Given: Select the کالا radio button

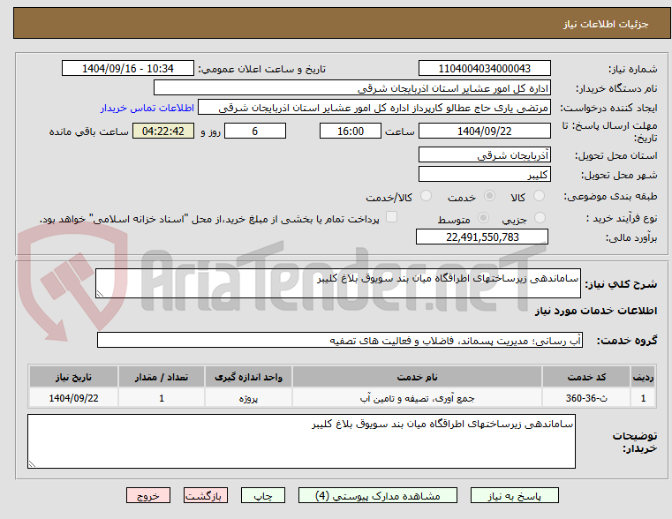Looking at the screenshot, I should [539, 196].
